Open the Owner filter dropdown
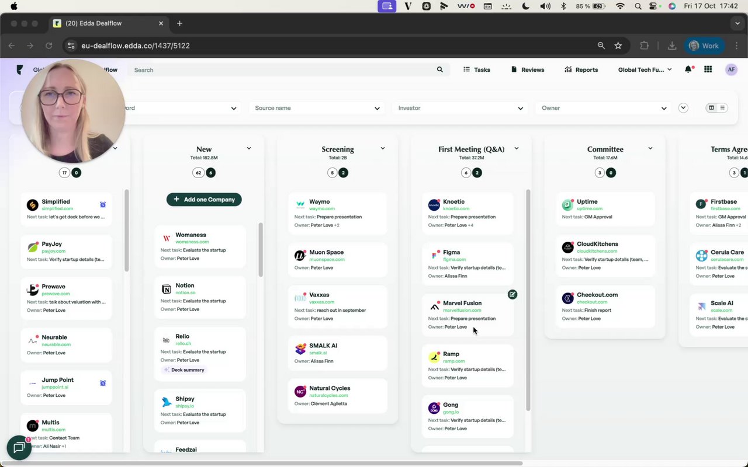 [x=604, y=108]
